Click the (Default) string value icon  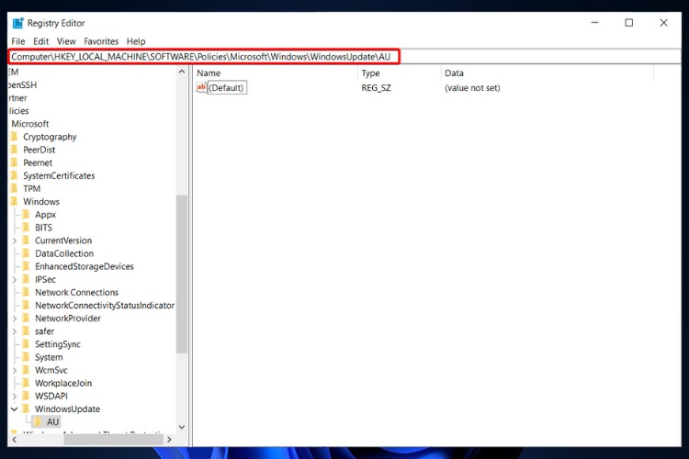click(201, 87)
